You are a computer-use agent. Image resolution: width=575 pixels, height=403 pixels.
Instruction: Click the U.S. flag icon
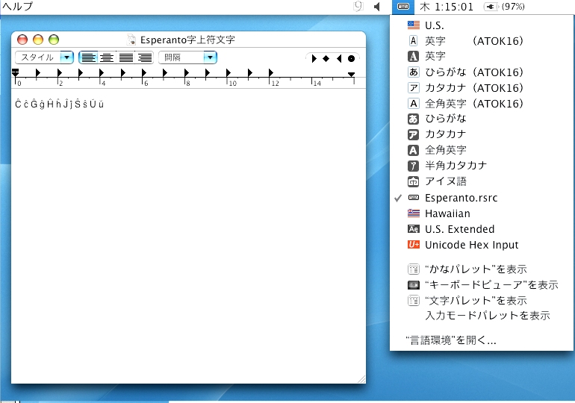(413, 25)
